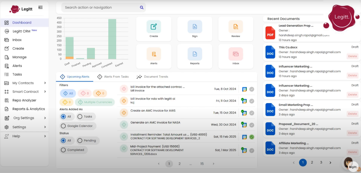Click the hamburger menu icon beside Legitt logo
Screen dimensions: 361x173
pyautogui.click(x=40, y=7)
